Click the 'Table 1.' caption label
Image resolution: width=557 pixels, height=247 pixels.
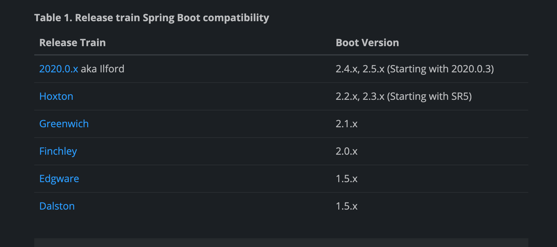(53, 18)
